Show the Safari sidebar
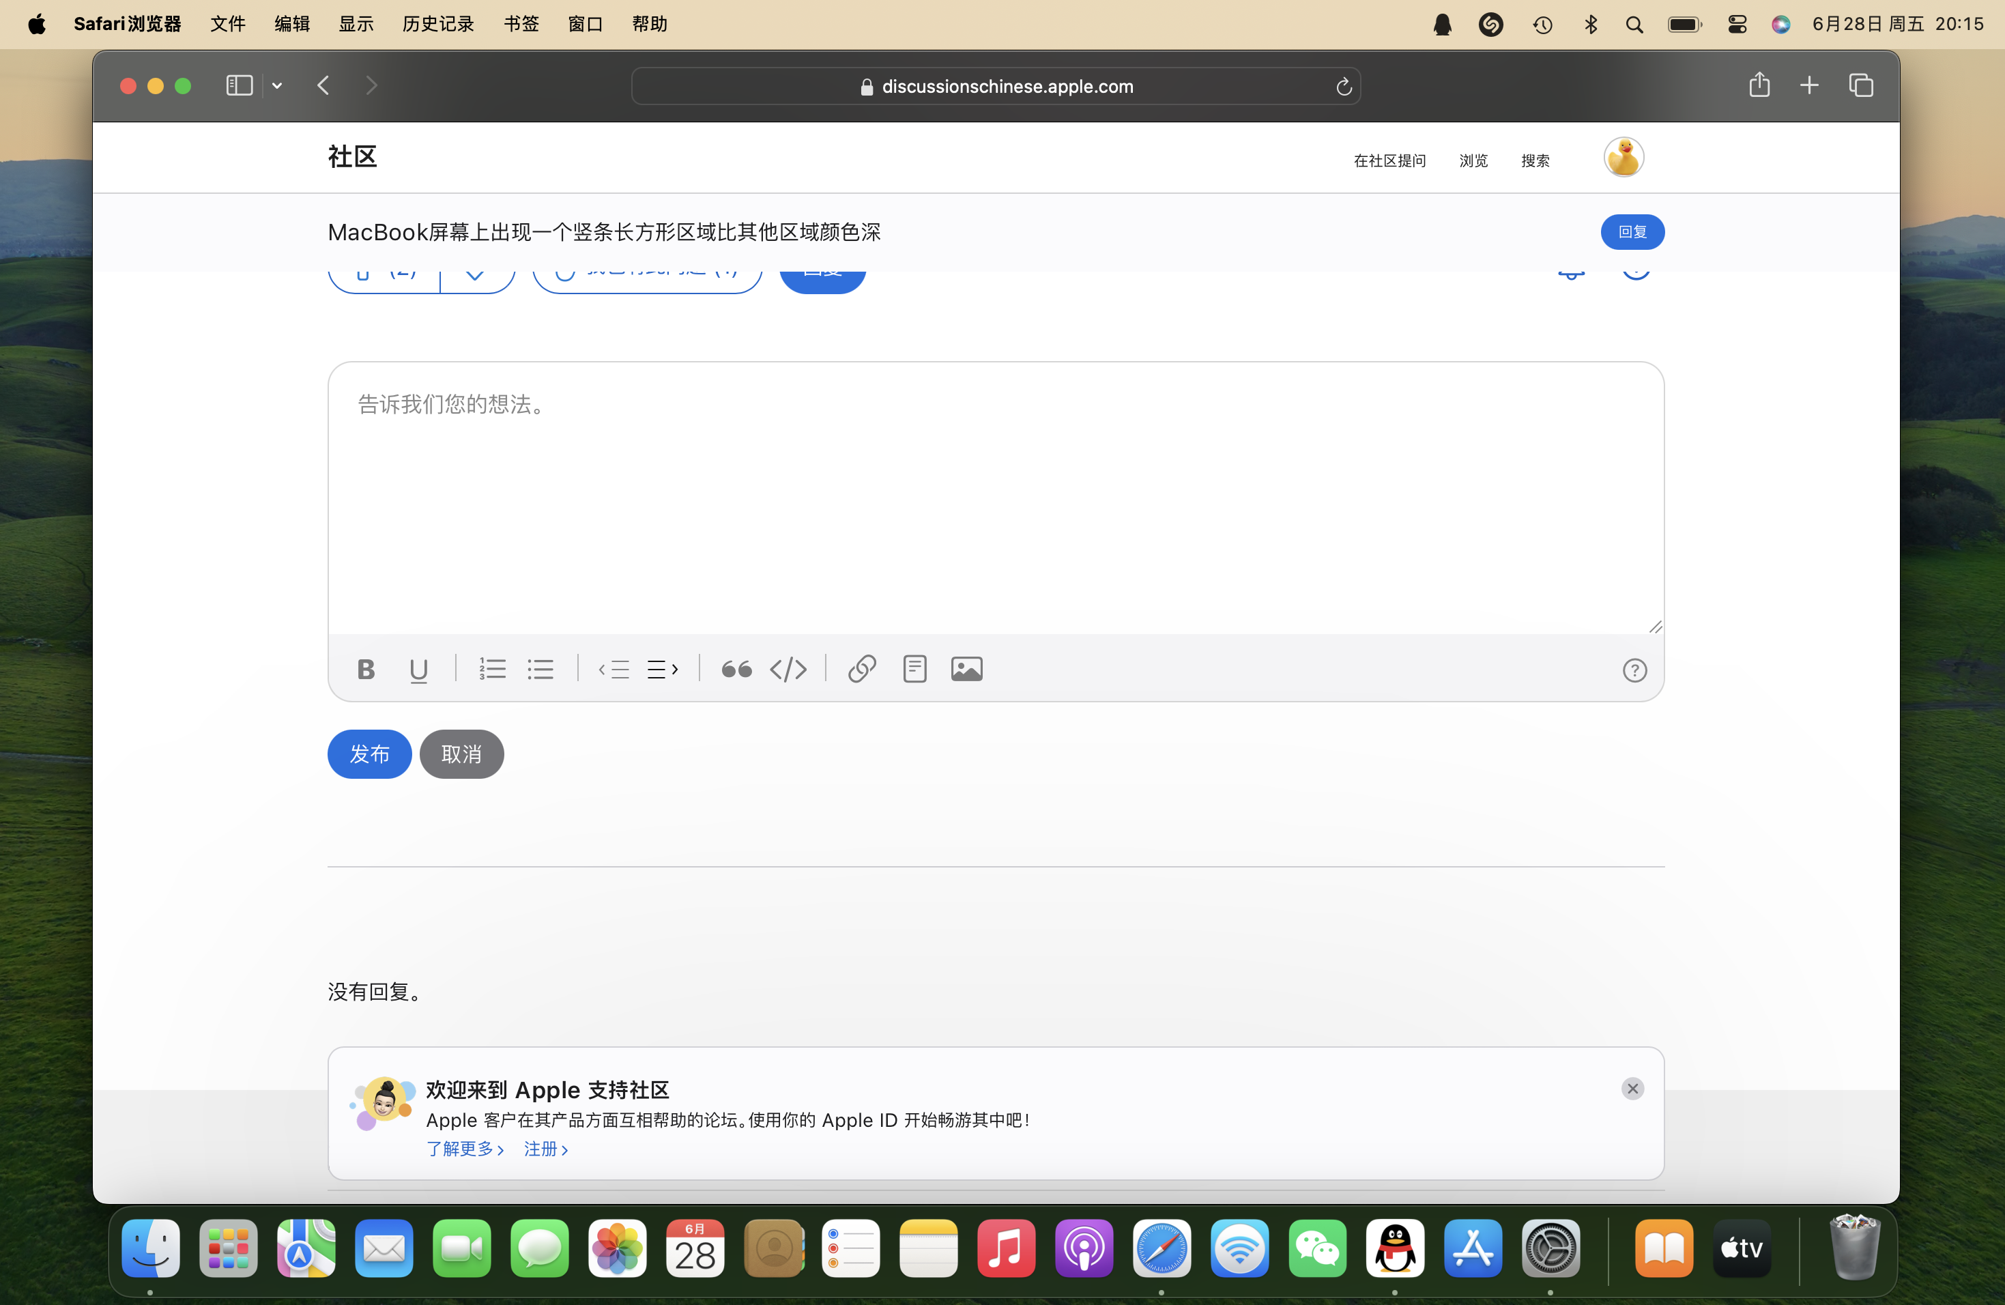This screenshot has height=1305, width=2005. pyautogui.click(x=240, y=86)
